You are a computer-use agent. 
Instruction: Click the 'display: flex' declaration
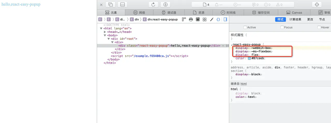click(247, 55)
